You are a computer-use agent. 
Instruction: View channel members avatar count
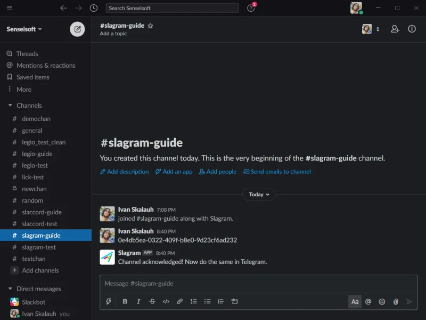pyautogui.click(x=371, y=29)
